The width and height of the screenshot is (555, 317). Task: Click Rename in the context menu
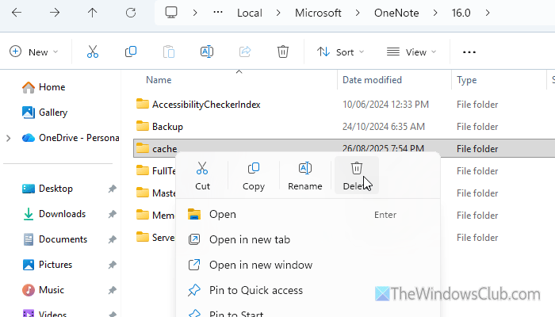pos(305,176)
